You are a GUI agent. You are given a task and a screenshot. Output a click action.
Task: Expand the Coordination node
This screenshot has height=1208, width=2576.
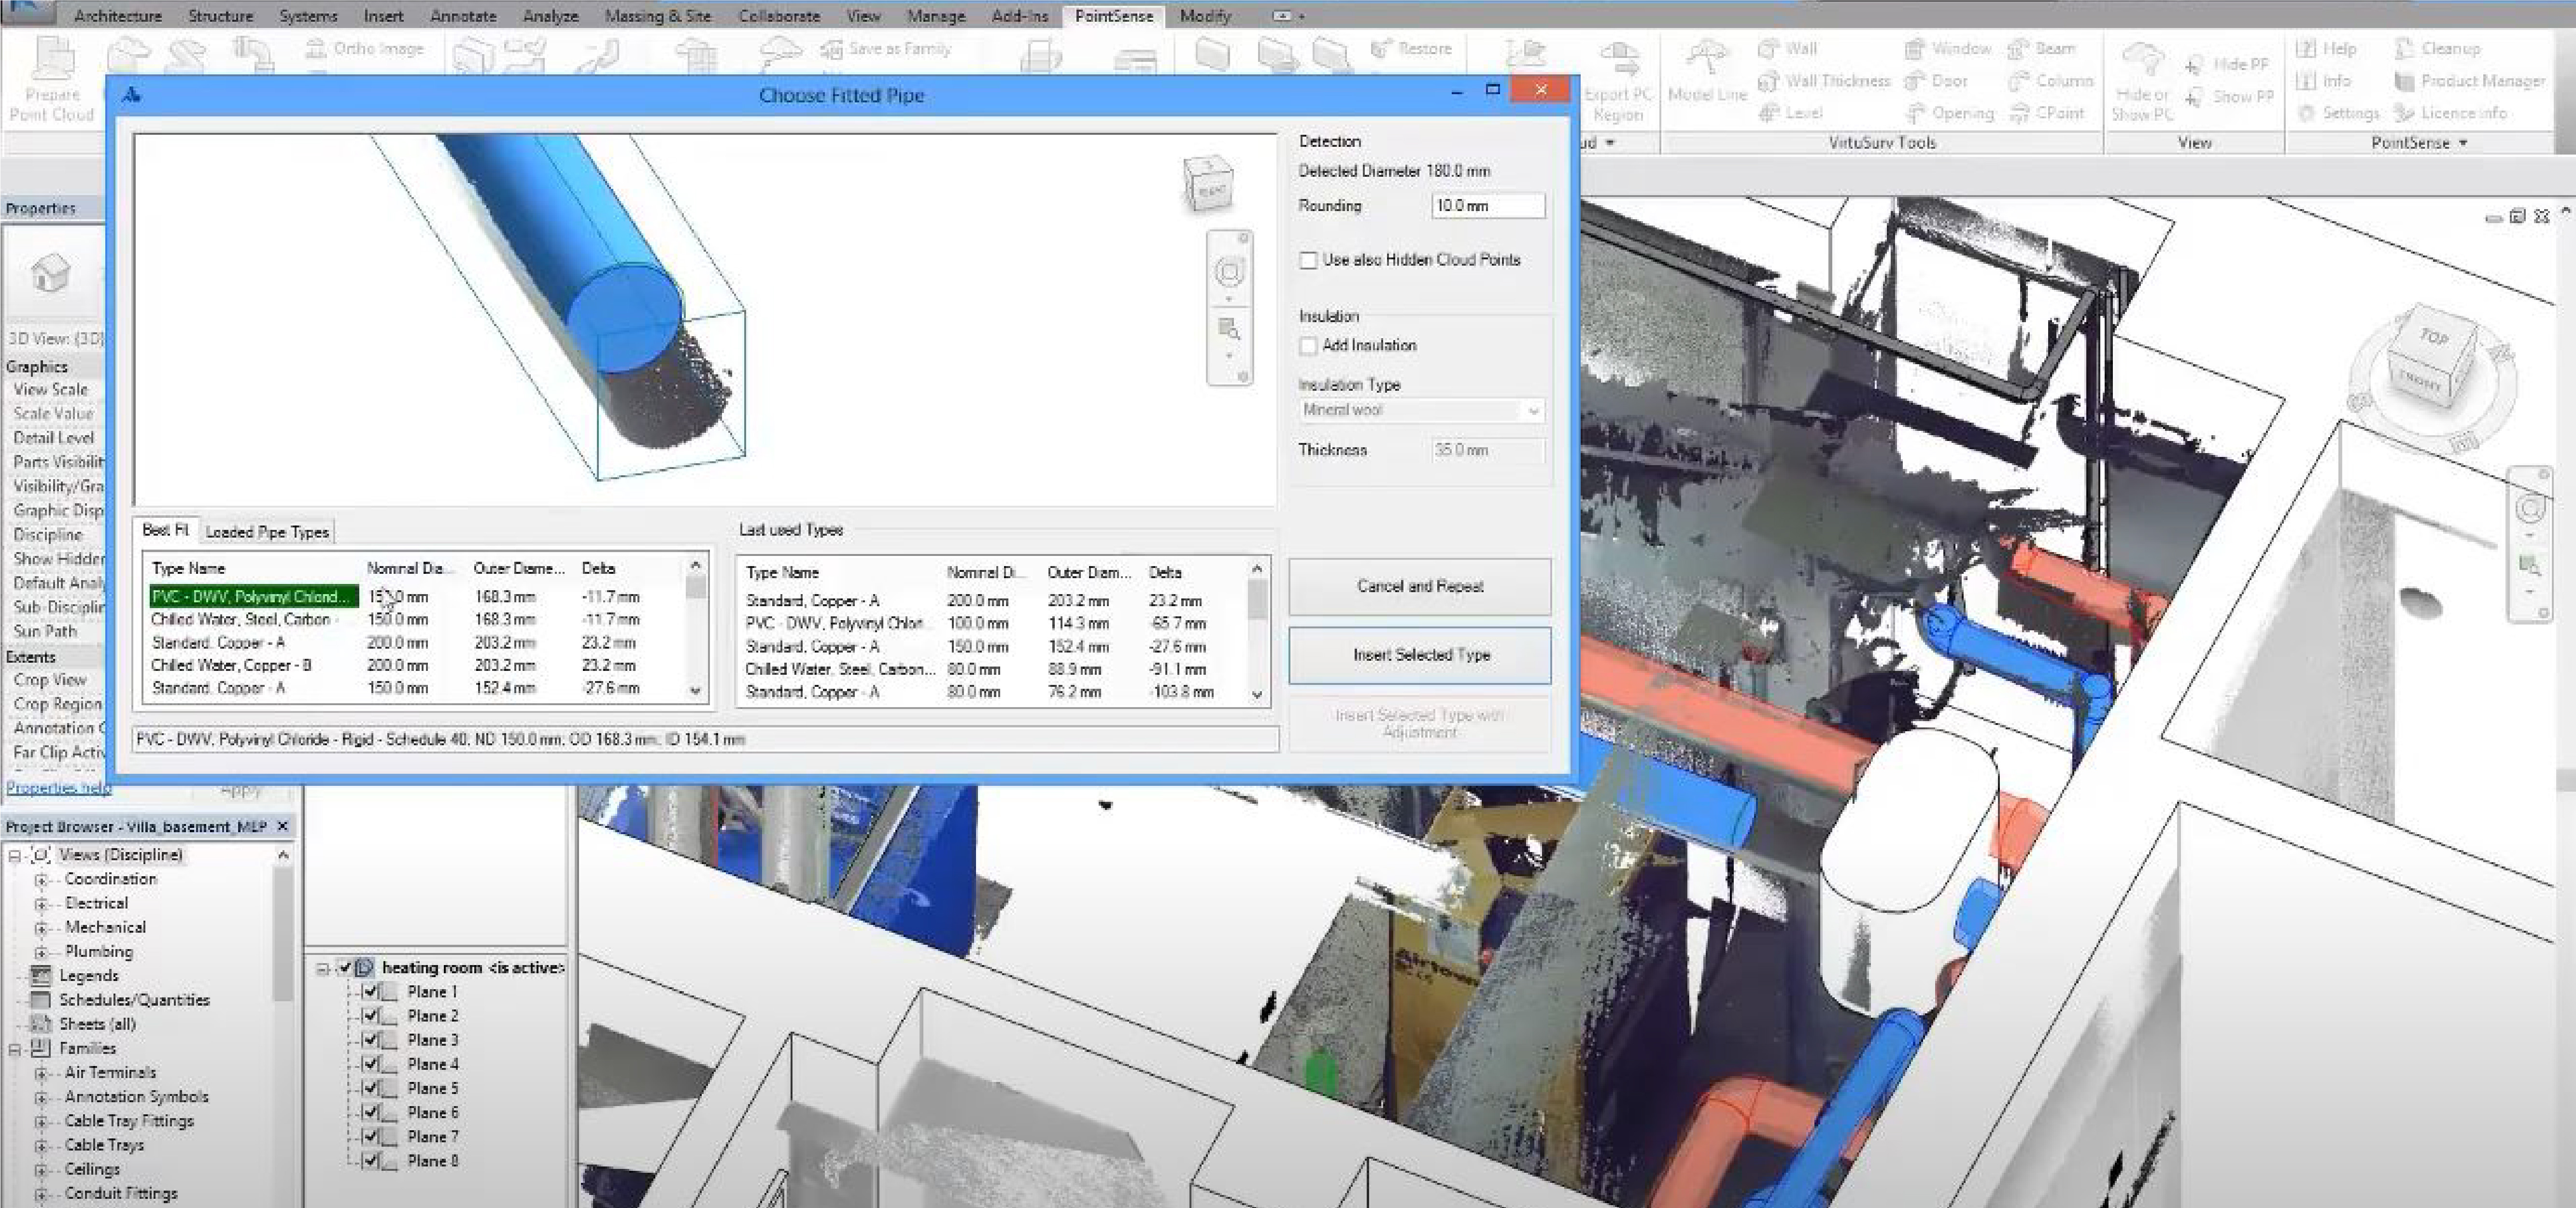coord(41,879)
